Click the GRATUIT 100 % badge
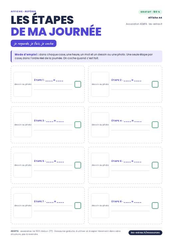The height and width of the screenshot is (244, 173). coord(150,12)
